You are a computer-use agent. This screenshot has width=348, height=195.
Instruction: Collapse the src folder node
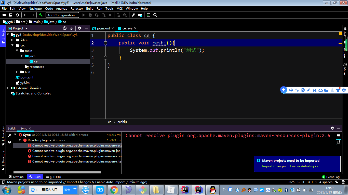tap(12, 45)
